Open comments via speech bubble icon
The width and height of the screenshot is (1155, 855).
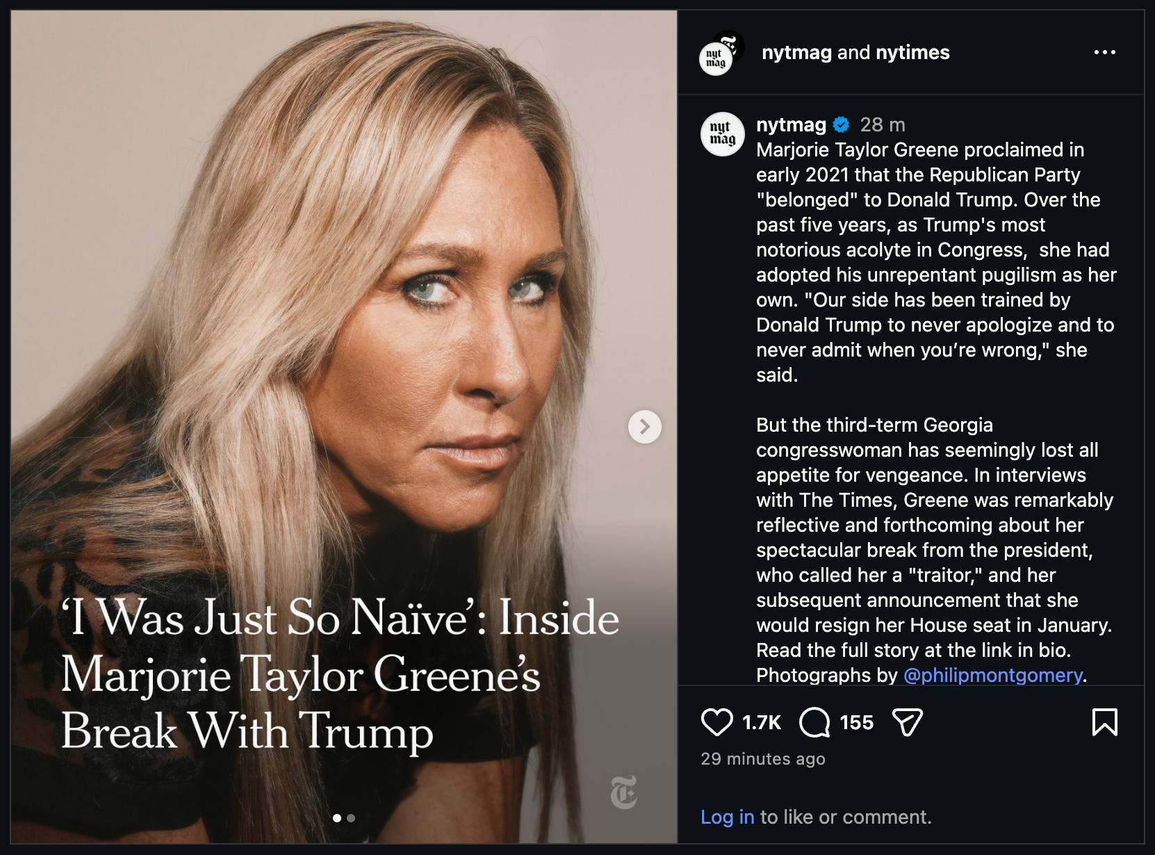814,722
